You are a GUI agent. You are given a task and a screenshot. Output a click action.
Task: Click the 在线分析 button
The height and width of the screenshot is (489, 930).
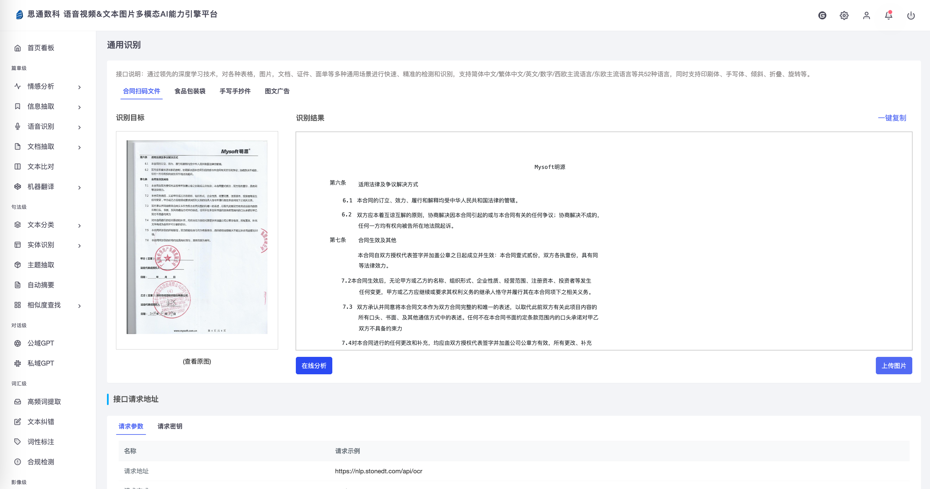click(314, 366)
